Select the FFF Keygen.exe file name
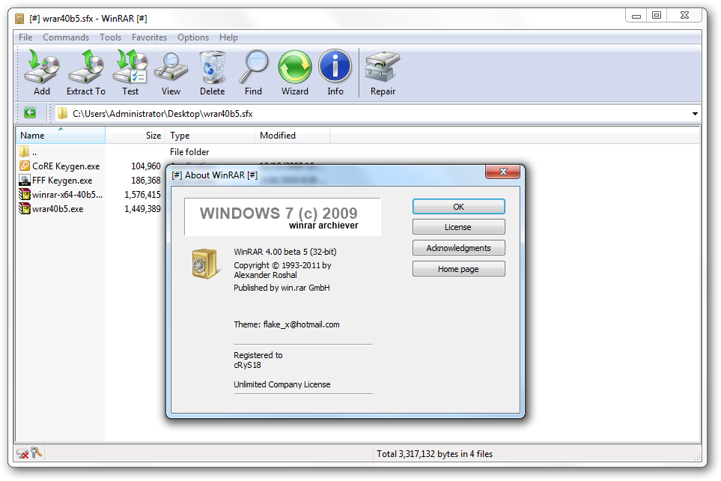 coord(62,181)
